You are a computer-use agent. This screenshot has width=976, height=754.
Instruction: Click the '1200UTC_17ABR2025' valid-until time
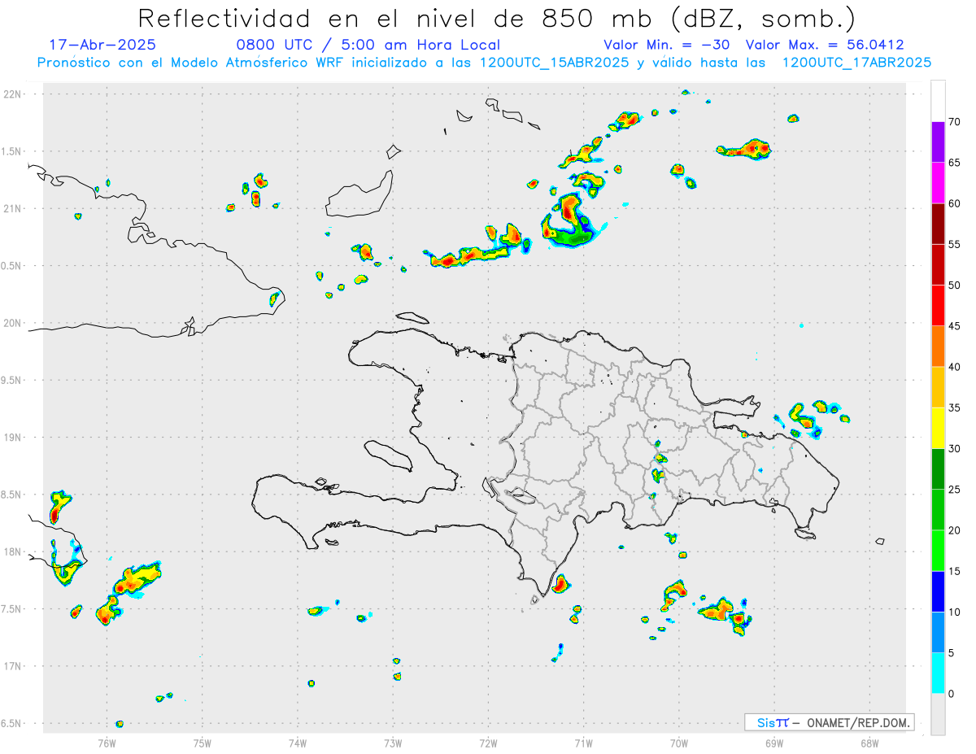[856, 63]
